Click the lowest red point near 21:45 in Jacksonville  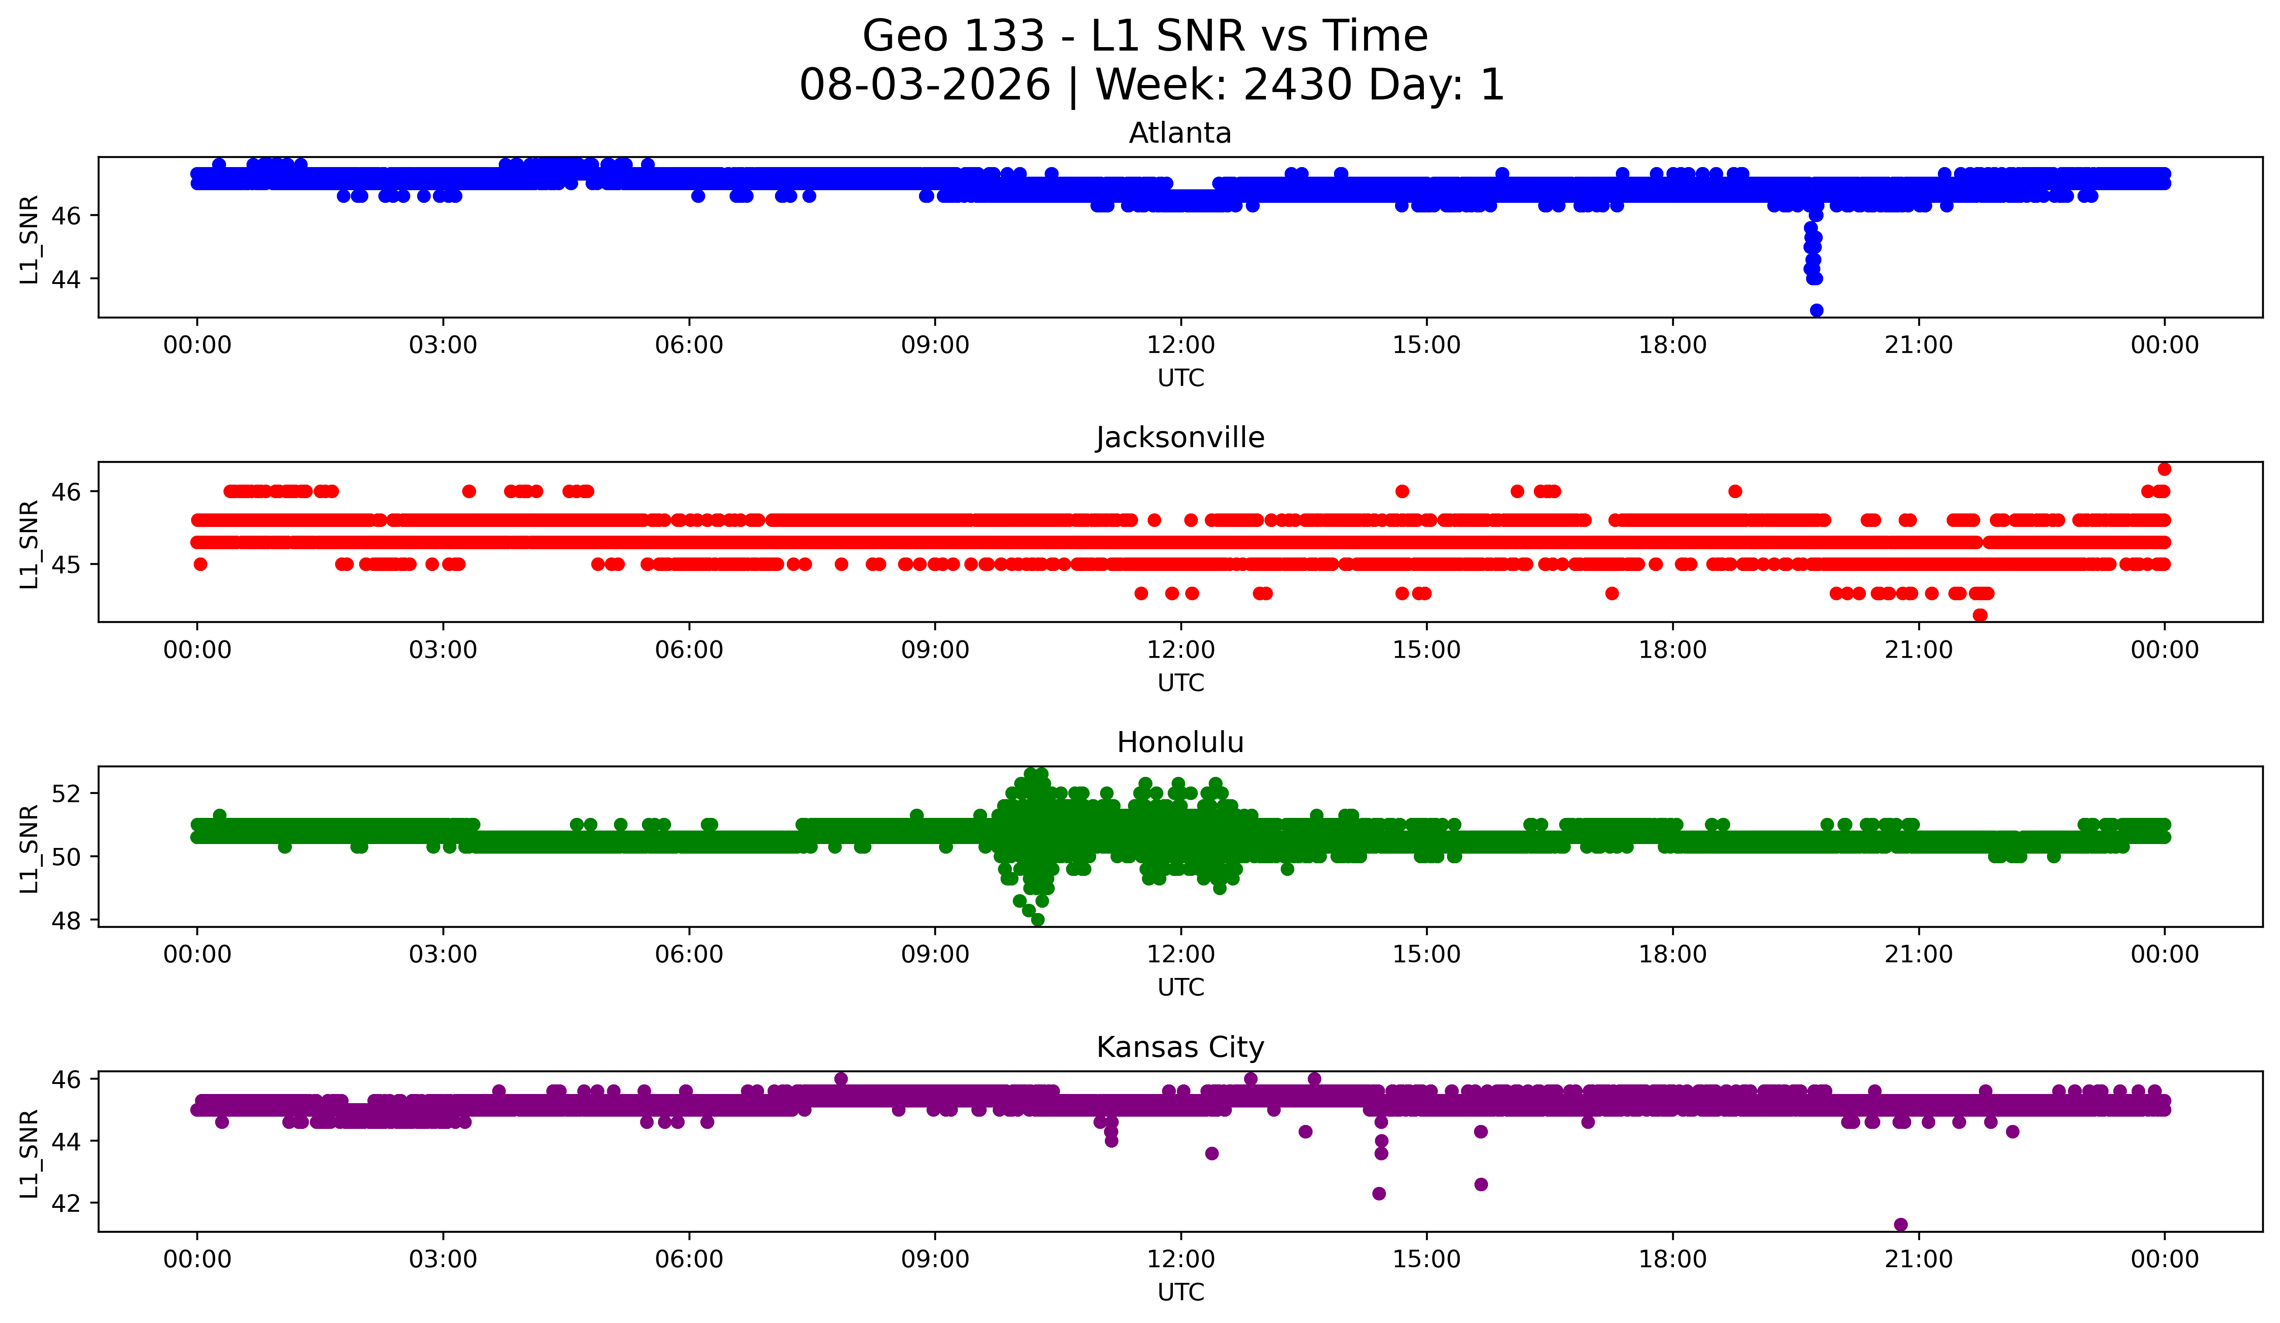[x=1980, y=615]
